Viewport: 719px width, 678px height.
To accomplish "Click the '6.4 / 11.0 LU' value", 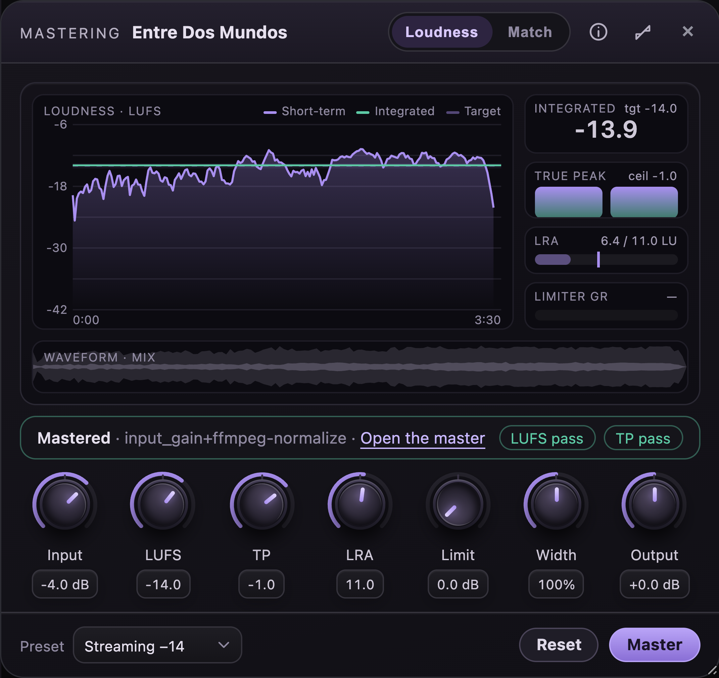I will [639, 241].
